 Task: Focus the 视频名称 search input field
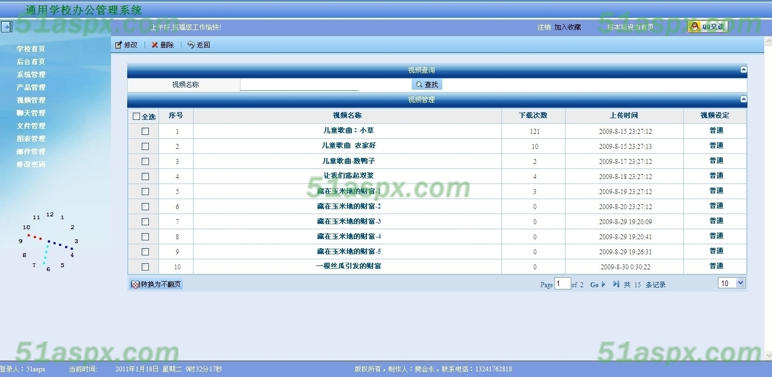click(x=299, y=85)
